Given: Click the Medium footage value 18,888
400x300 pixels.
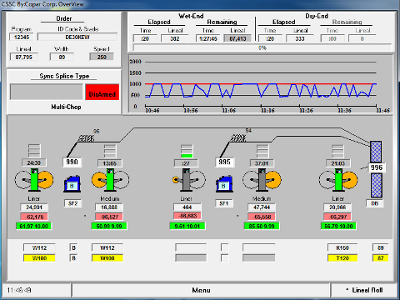Looking at the screenshot, I should [109, 207].
